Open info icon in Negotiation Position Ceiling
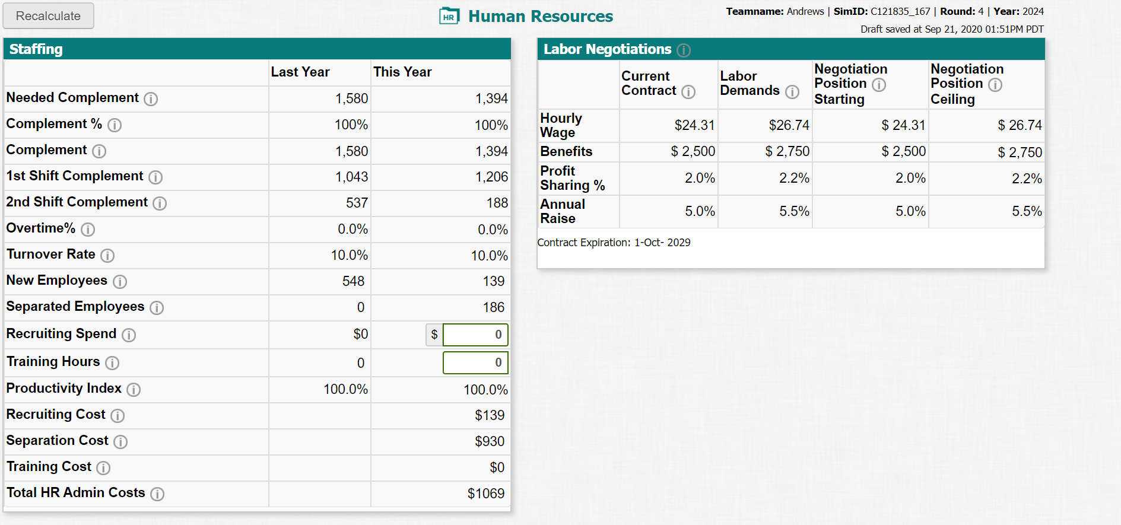 pos(995,85)
